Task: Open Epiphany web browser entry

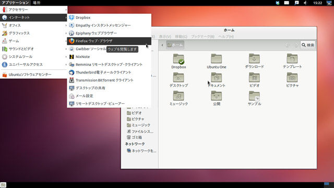Action: click(x=109, y=33)
